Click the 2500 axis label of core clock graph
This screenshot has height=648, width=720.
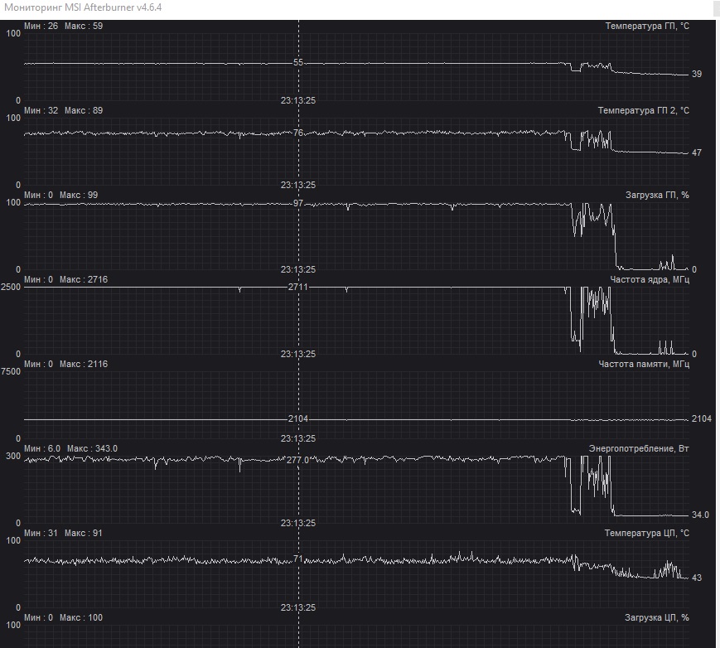tap(11, 287)
